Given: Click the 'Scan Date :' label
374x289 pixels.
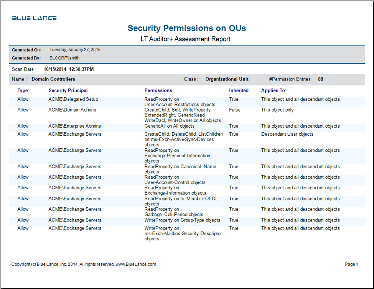Looking at the screenshot, I should click(24, 69).
